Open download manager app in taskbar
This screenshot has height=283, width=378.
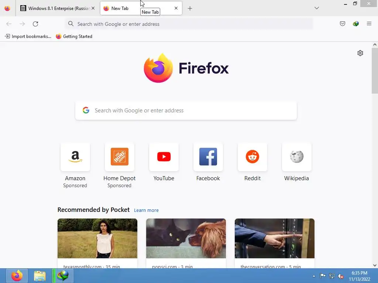click(63, 276)
